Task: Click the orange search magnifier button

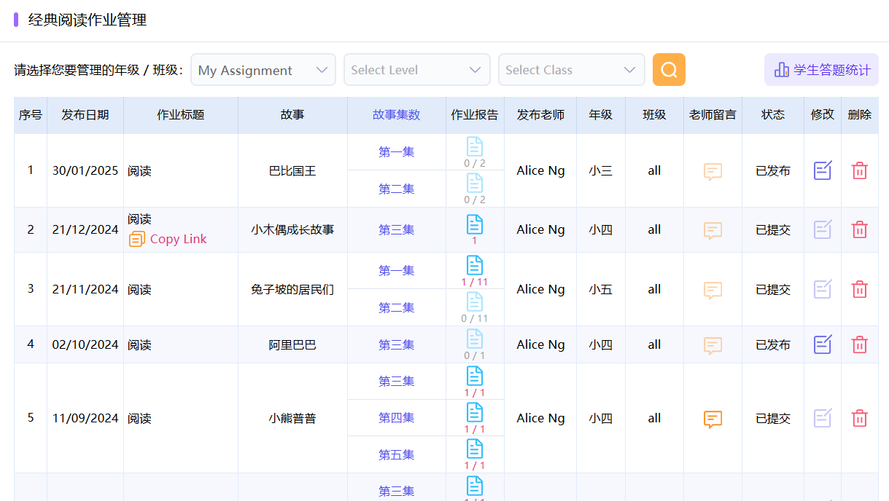Action: click(x=669, y=70)
